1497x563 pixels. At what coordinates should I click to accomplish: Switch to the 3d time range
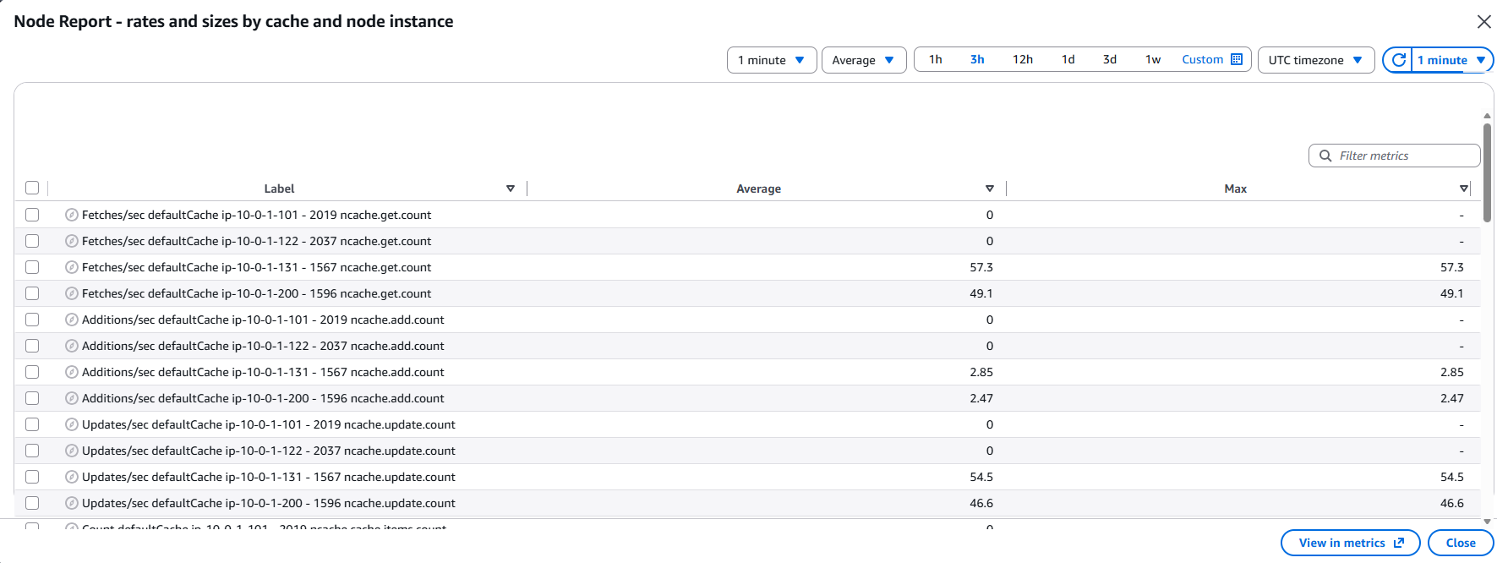pos(1110,59)
